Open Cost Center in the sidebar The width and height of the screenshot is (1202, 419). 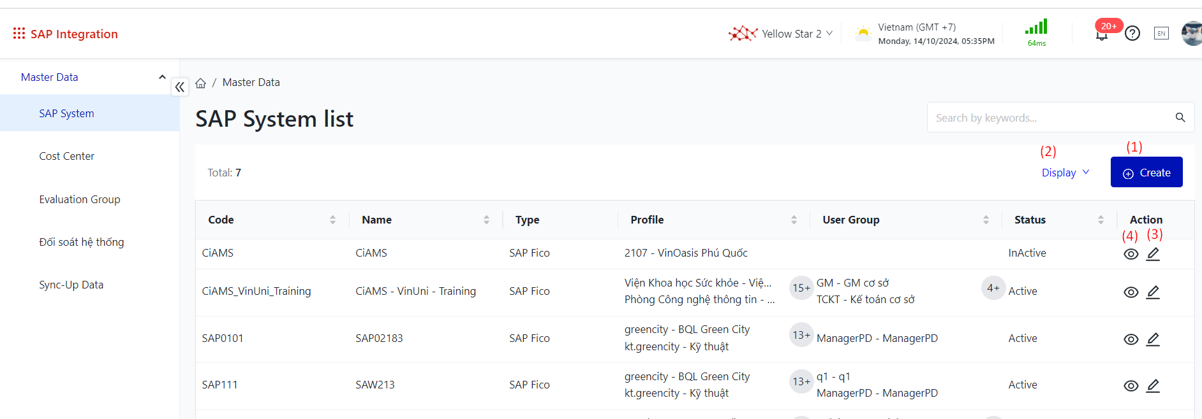pos(66,156)
